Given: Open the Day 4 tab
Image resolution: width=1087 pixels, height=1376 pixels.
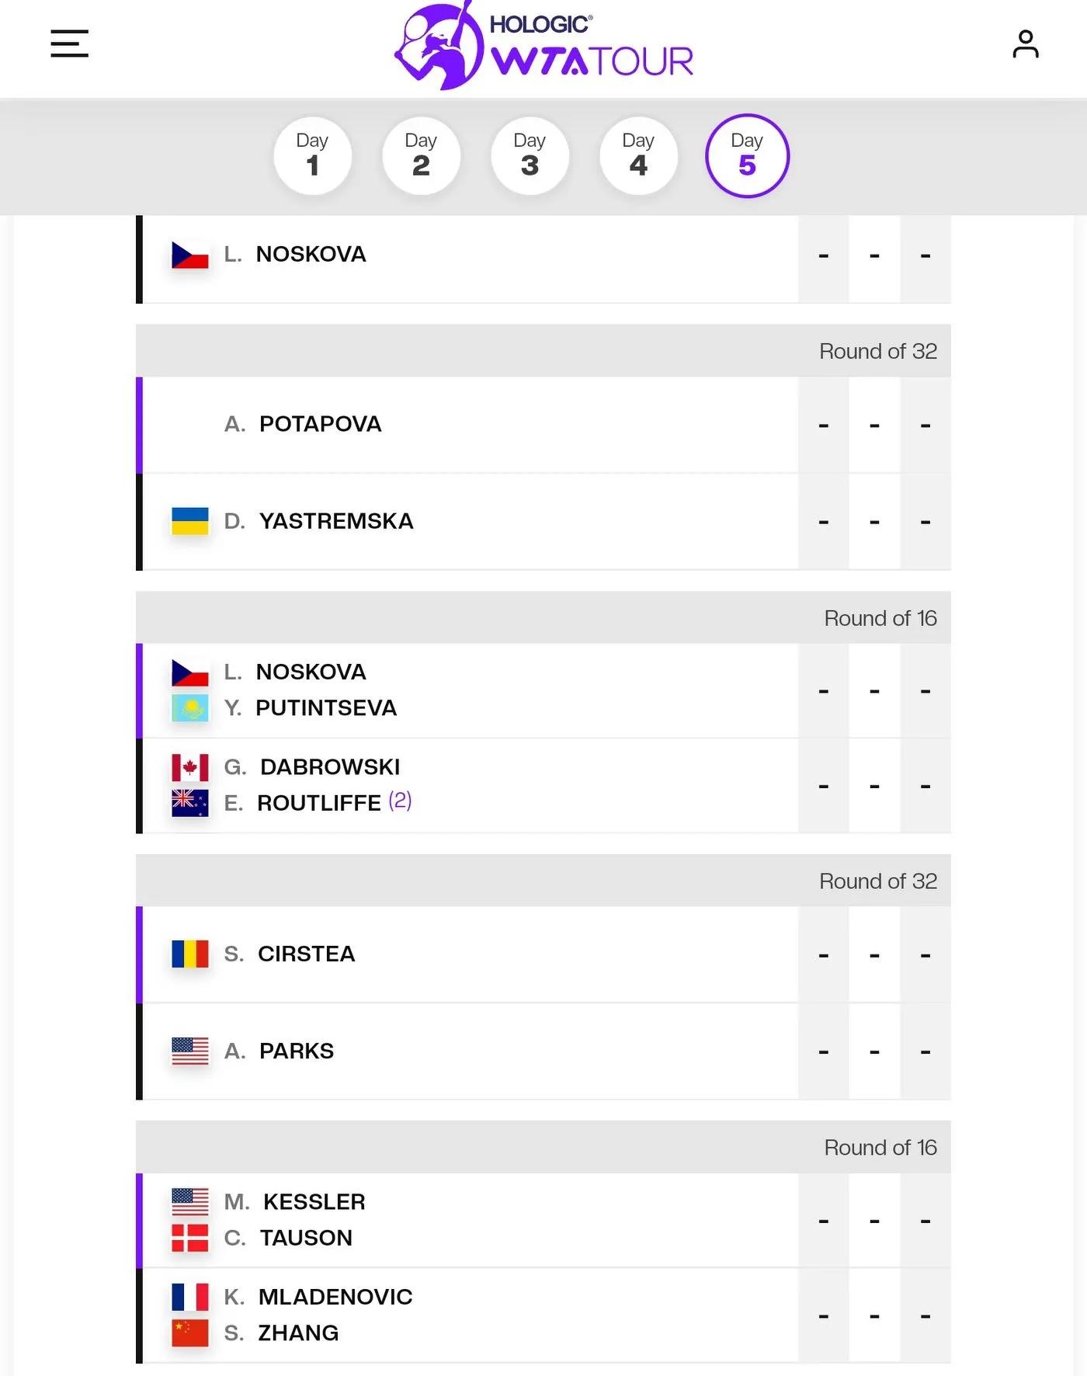Looking at the screenshot, I should (638, 155).
